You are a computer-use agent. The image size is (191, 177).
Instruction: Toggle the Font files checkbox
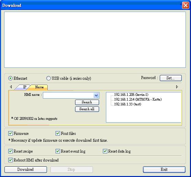click(x=58, y=133)
